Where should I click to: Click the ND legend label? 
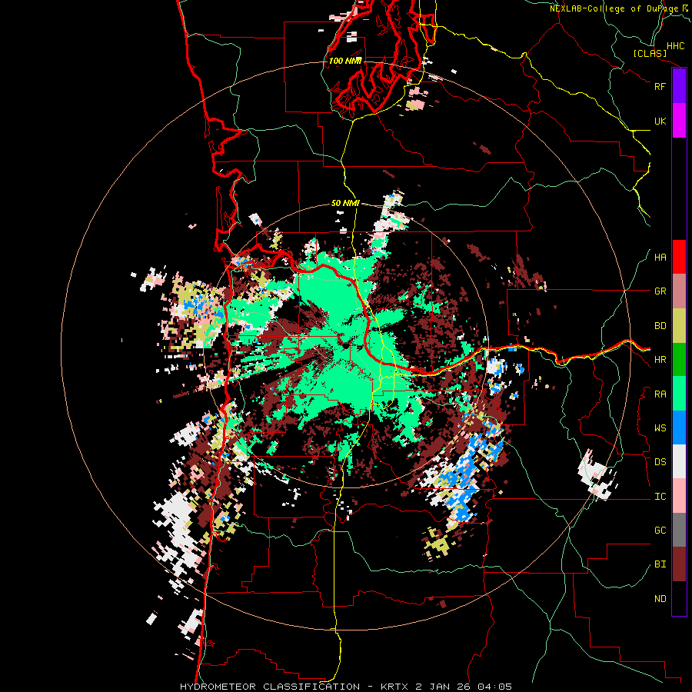[x=660, y=599]
